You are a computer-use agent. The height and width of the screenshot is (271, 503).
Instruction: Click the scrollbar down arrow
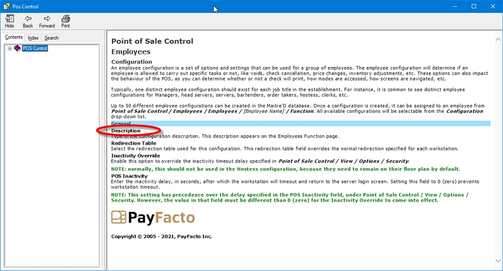click(x=497, y=260)
